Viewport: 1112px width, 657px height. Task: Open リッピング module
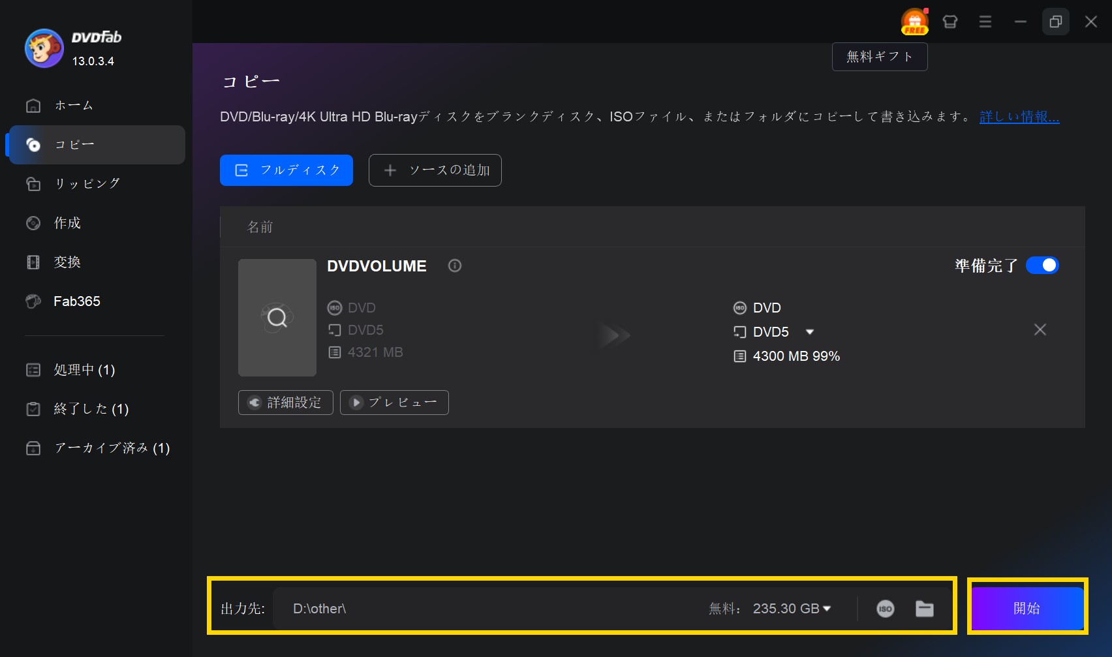click(97, 183)
